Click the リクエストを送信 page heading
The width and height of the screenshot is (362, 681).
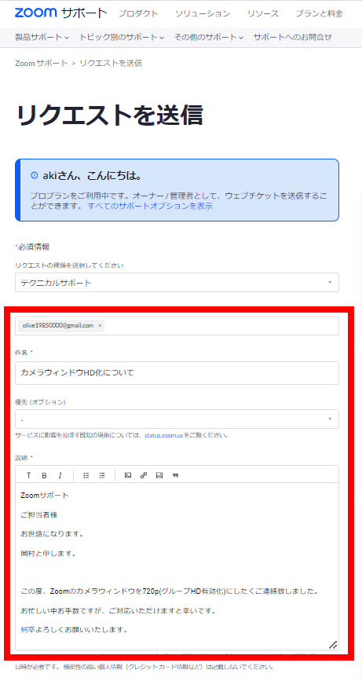click(x=109, y=115)
